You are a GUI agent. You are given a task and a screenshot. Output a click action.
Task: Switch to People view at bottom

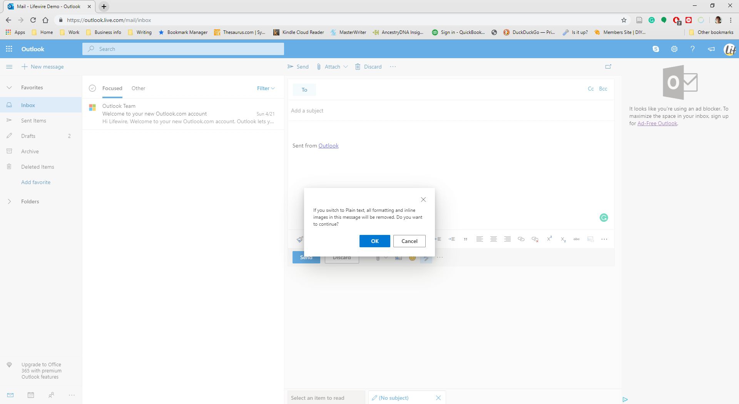51,395
